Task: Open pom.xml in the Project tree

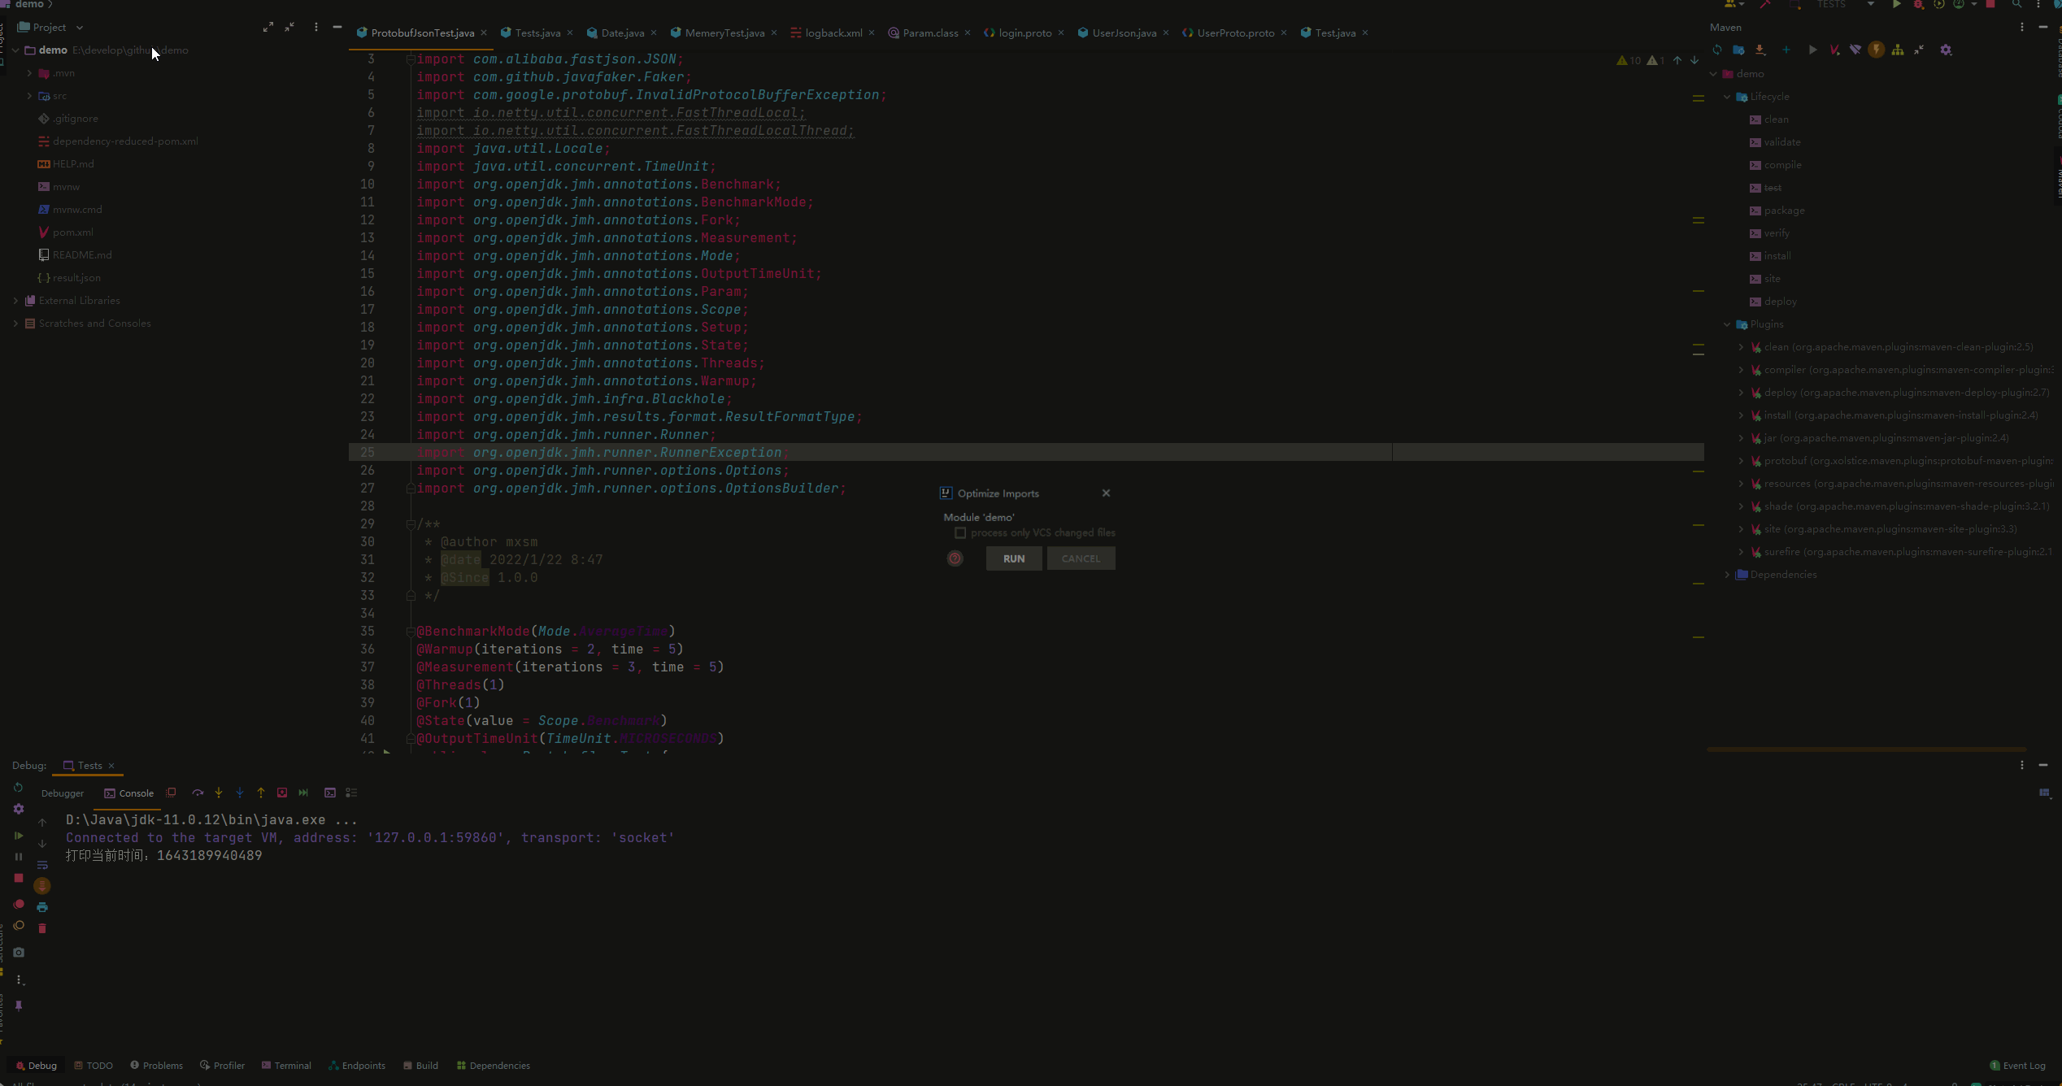Action: [x=72, y=232]
